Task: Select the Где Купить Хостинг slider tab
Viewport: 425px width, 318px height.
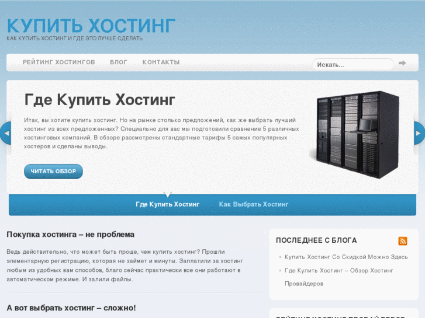Action: tap(168, 204)
